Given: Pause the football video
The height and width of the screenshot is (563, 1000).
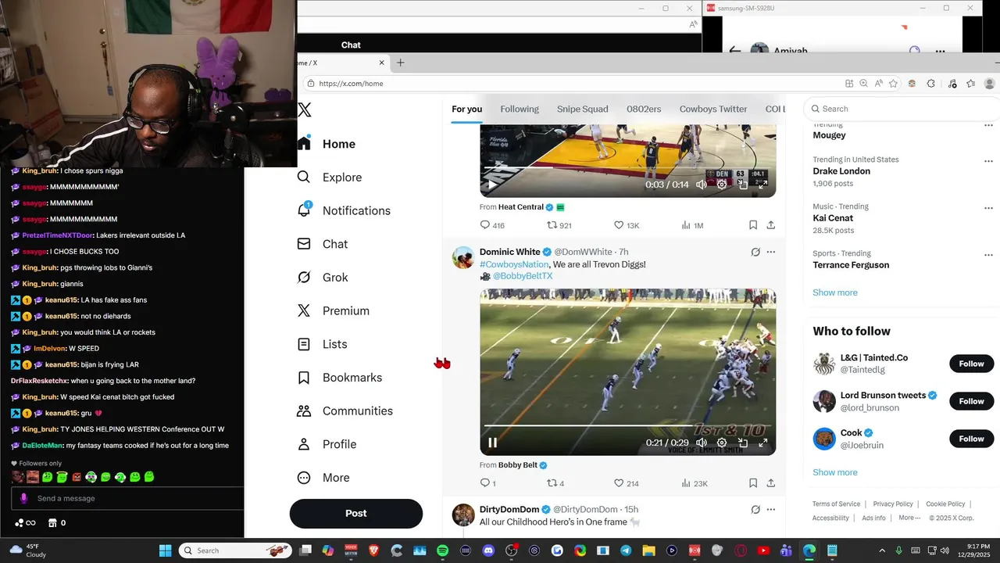Looking at the screenshot, I should 492,443.
